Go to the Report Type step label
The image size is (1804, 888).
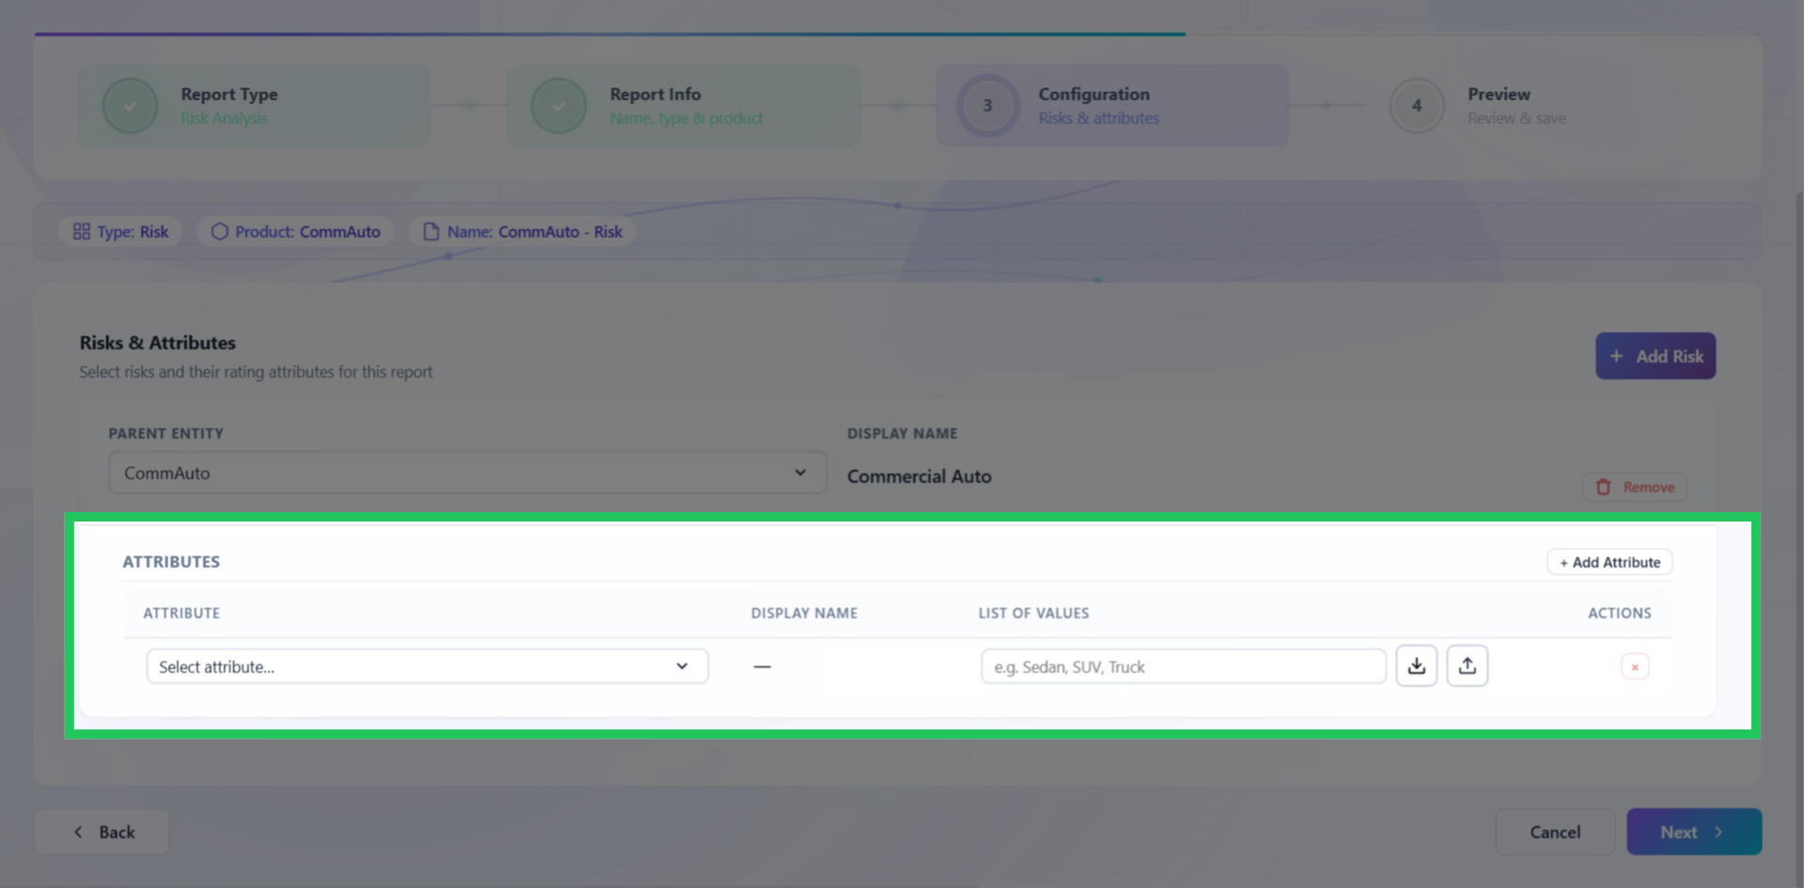[229, 94]
